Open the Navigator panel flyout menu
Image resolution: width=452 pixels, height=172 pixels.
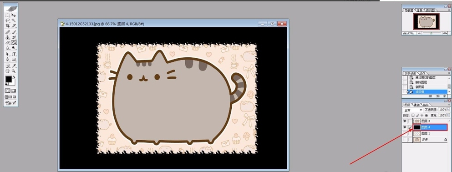449,10
